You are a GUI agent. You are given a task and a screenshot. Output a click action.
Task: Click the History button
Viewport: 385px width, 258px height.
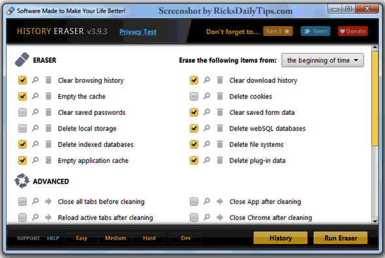click(281, 238)
